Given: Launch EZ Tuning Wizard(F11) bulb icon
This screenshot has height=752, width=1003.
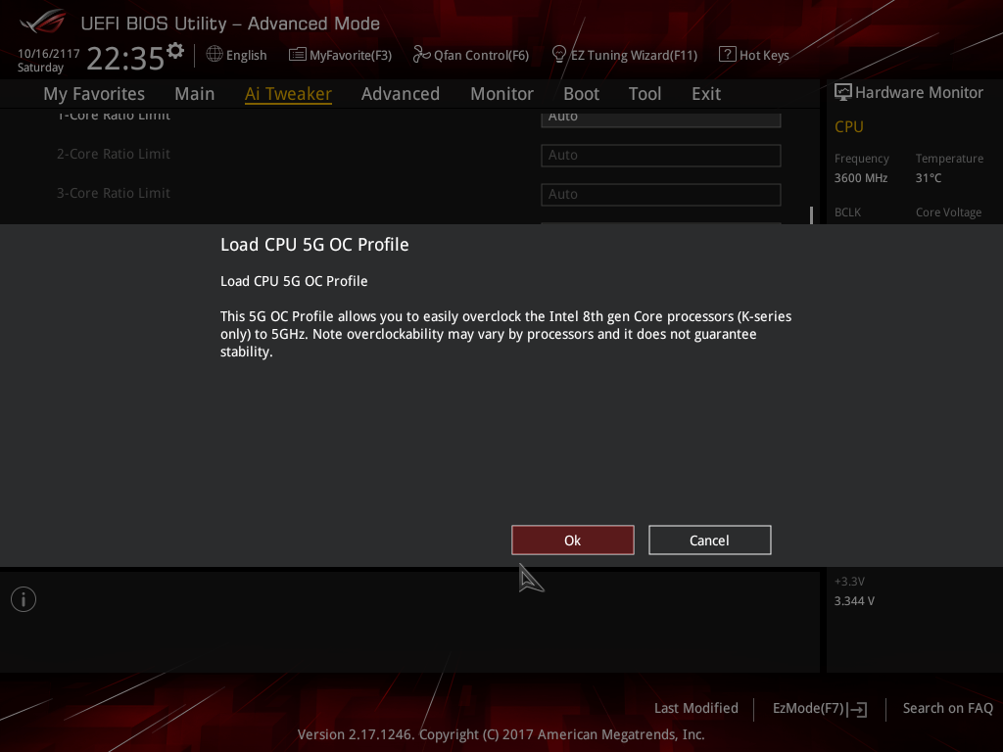Looking at the screenshot, I should click(x=559, y=55).
